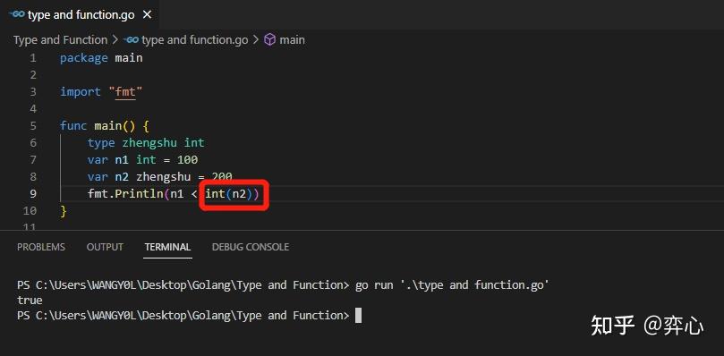Open 'type and function.go' breadcrumb item

point(195,40)
